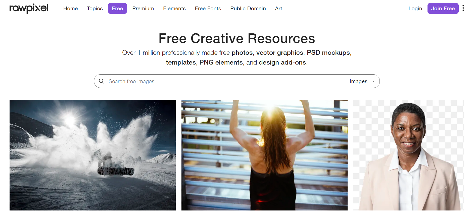Select the Free tab

tap(117, 9)
